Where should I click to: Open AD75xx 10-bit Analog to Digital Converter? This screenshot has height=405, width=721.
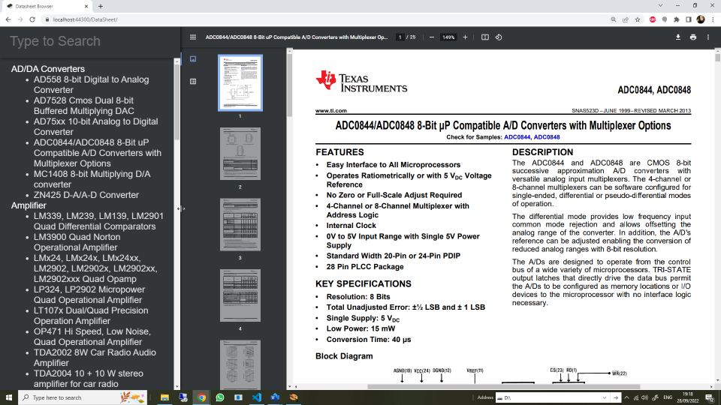(x=95, y=127)
